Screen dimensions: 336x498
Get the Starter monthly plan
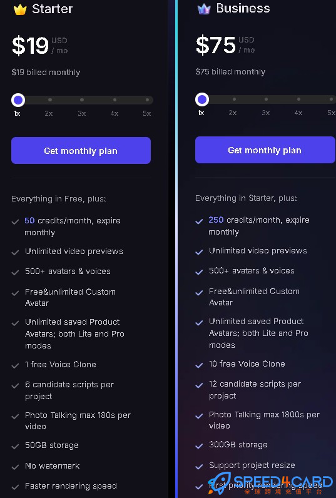click(x=81, y=151)
